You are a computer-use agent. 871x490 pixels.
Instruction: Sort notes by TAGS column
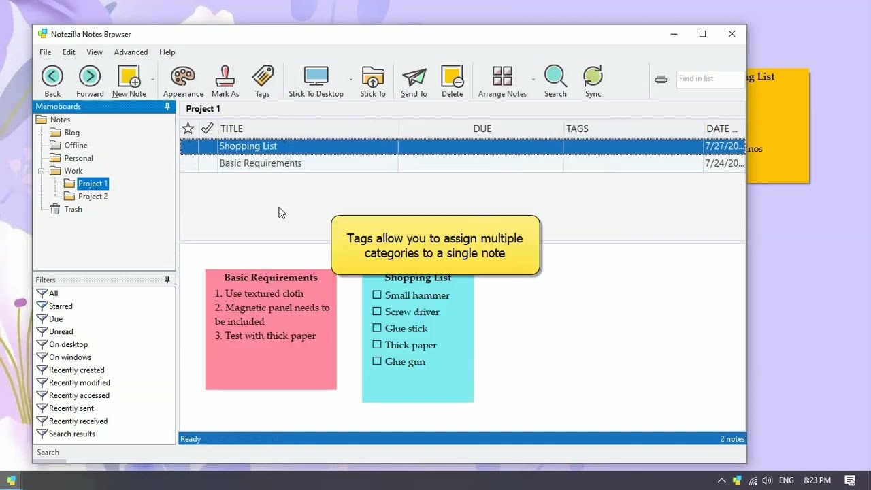pyautogui.click(x=634, y=129)
